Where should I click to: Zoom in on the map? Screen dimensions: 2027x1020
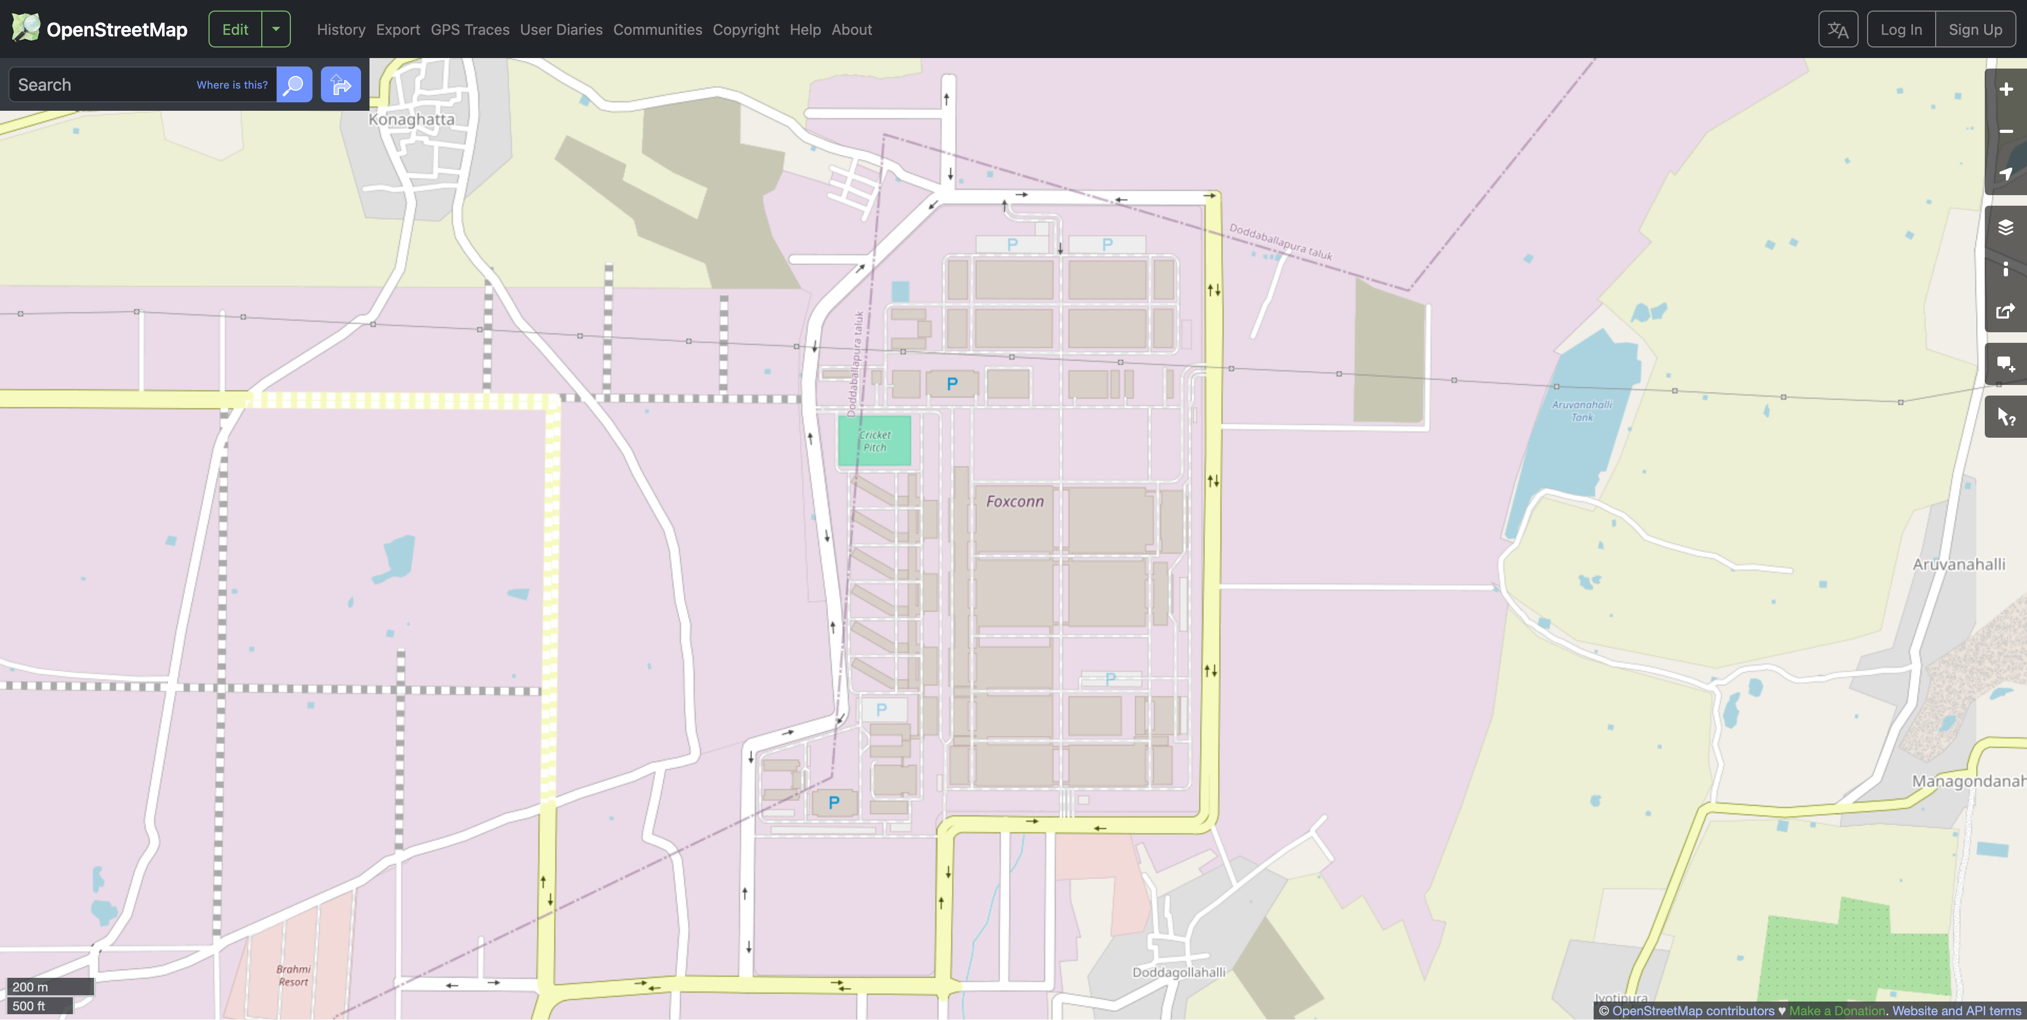coord(2005,90)
